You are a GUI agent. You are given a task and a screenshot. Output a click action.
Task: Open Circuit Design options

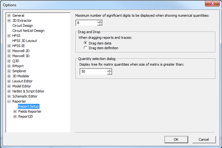coord(22,26)
